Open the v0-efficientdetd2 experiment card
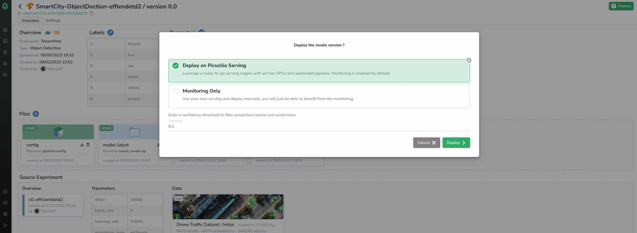This screenshot has height=233, width=637. pyautogui.click(x=53, y=205)
